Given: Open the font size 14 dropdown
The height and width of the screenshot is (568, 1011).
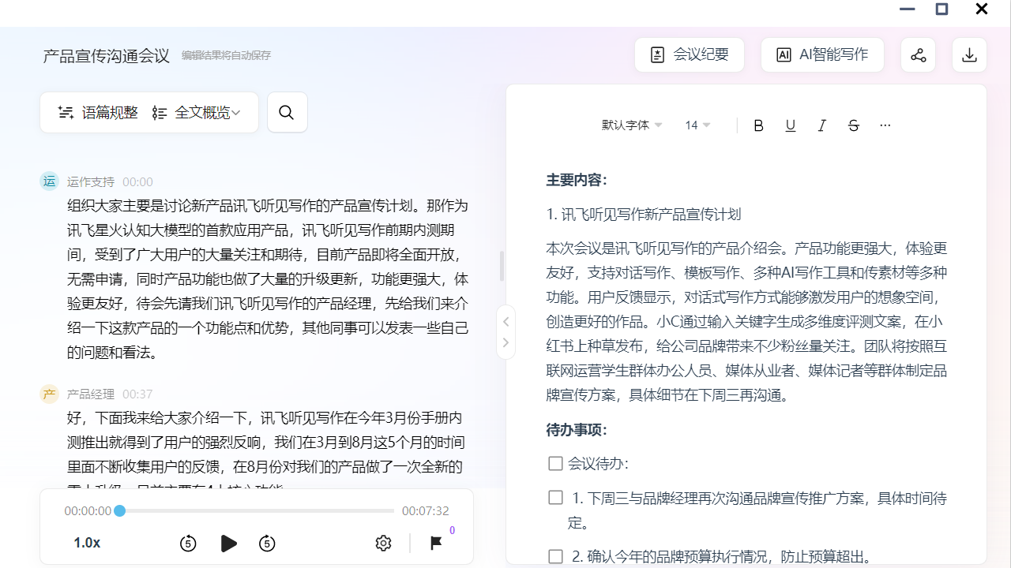Looking at the screenshot, I should click(x=697, y=125).
